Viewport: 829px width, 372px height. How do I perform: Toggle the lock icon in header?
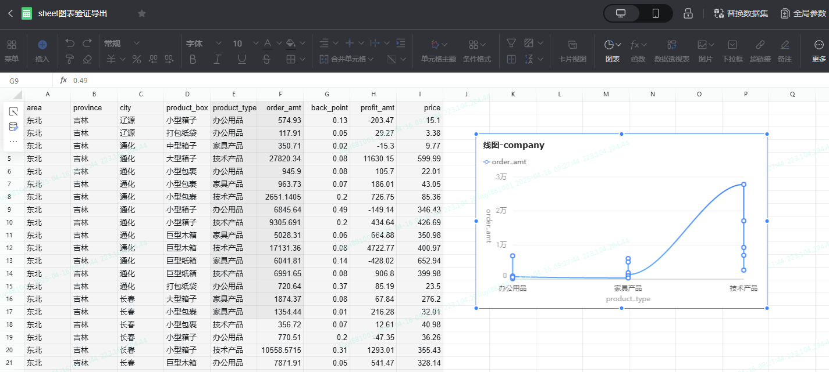coord(688,13)
